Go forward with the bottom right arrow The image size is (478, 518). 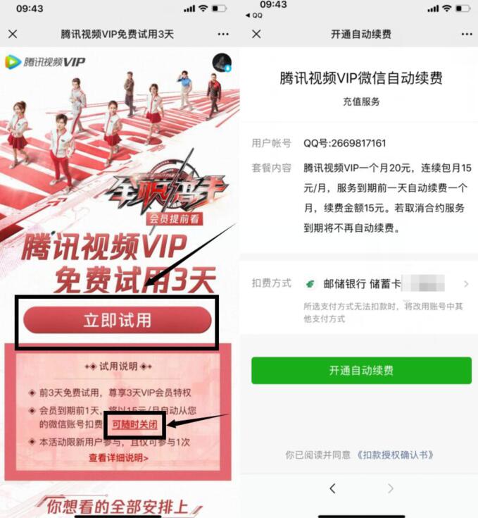[x=391, y=488]
